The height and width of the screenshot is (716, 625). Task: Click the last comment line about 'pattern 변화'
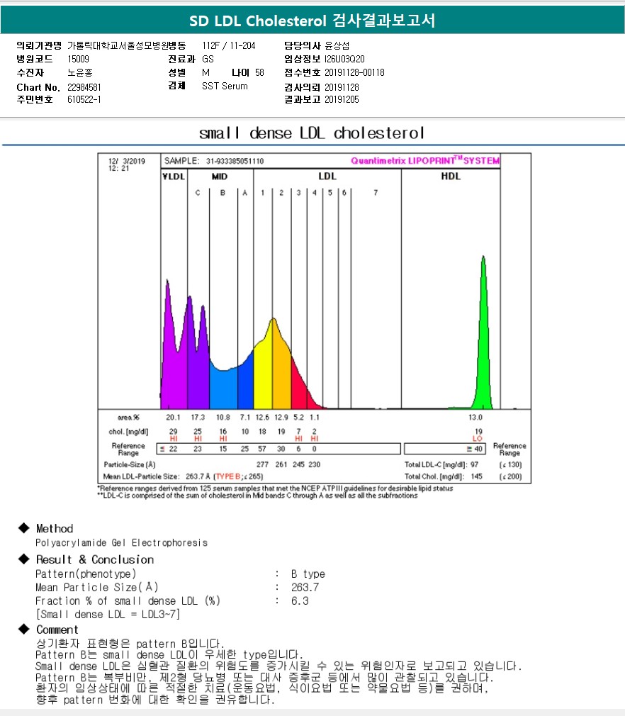click(x=155, y=700)
